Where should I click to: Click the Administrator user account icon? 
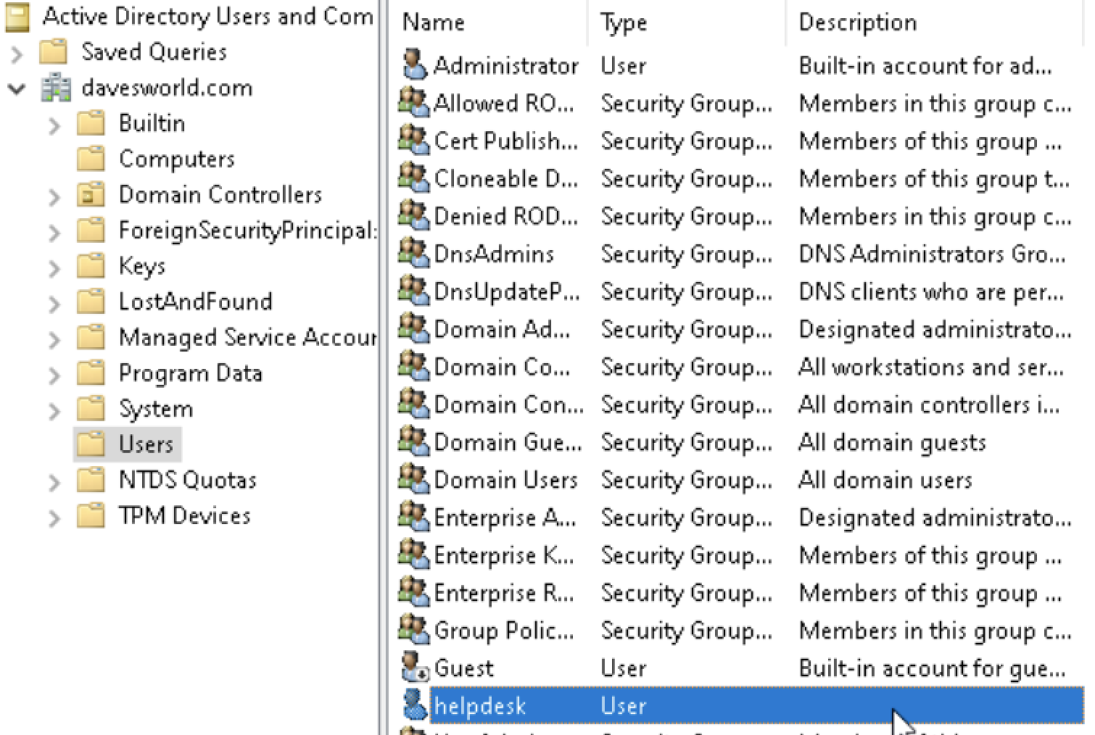pyautogui.click(x=414, y=65)
